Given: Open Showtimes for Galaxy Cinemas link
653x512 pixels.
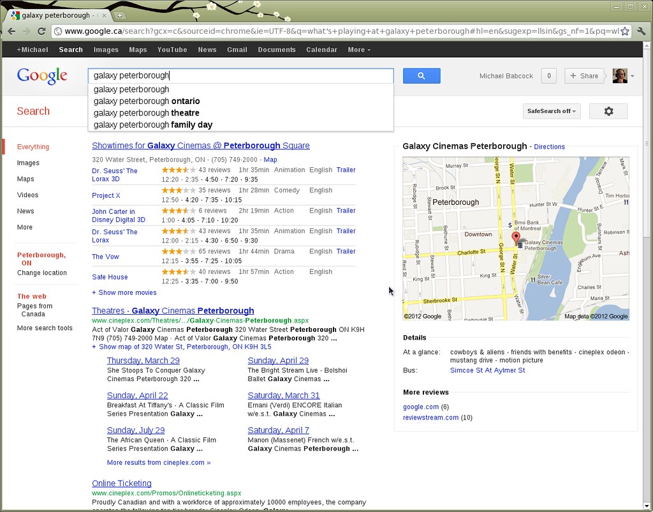Looking at the screenshot, I should 201,146.
